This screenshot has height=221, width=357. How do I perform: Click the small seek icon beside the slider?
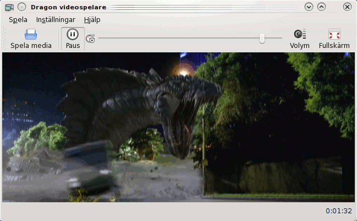90,39
